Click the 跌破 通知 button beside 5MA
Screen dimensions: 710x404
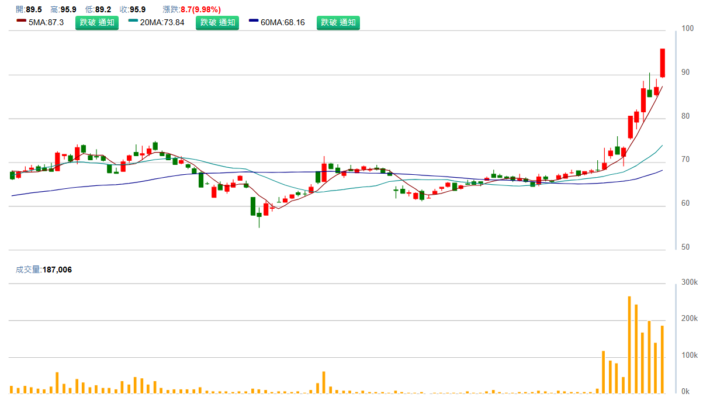pos(96,23)
